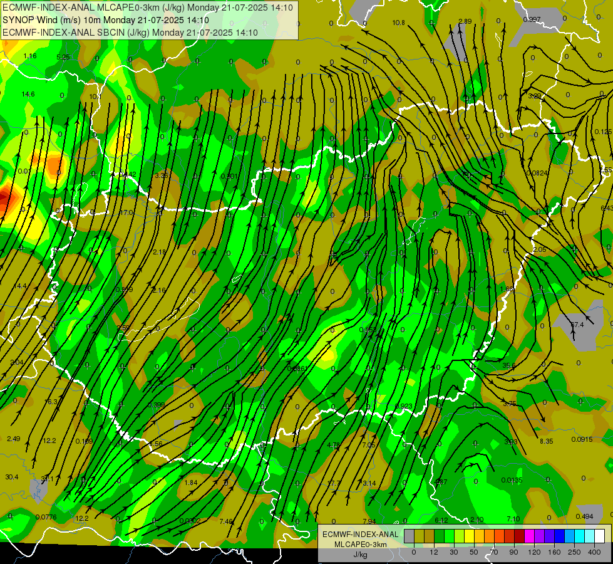Click the 2.18 map value
The height and width of the screenshot is (564, 613).
pyautogui.click(x=159, y=252)
